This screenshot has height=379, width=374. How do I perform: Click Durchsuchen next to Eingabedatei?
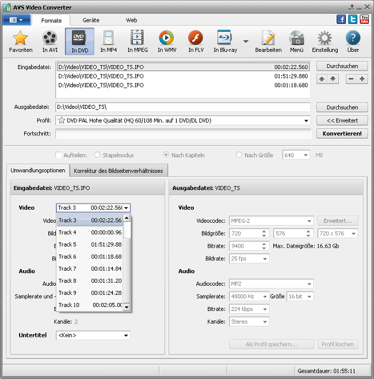[x=342, y=66]
